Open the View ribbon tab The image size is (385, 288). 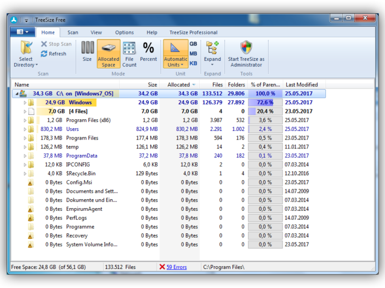(x=96, y=32)
